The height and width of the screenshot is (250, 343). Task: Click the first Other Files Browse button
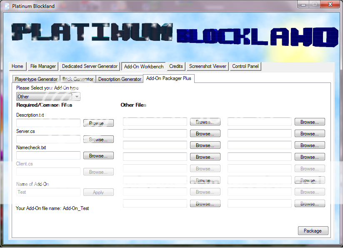click(x=205, y=122)
